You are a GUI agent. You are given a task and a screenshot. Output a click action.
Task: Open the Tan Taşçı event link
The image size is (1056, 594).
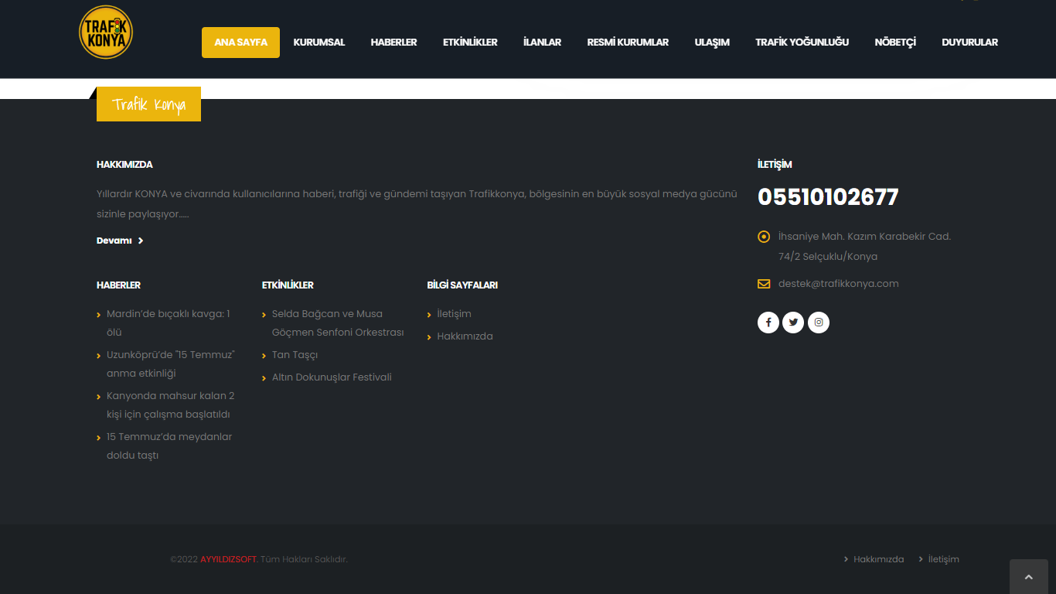coord(295,355)
